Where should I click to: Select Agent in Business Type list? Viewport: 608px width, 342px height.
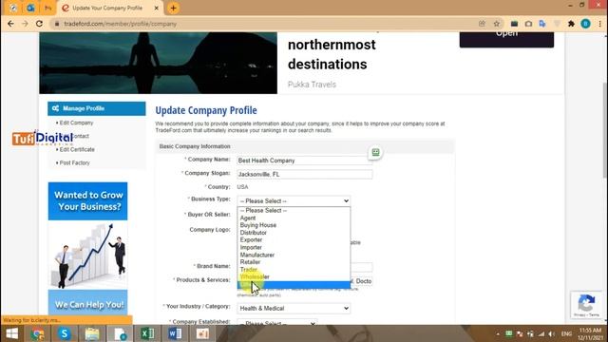294,218
